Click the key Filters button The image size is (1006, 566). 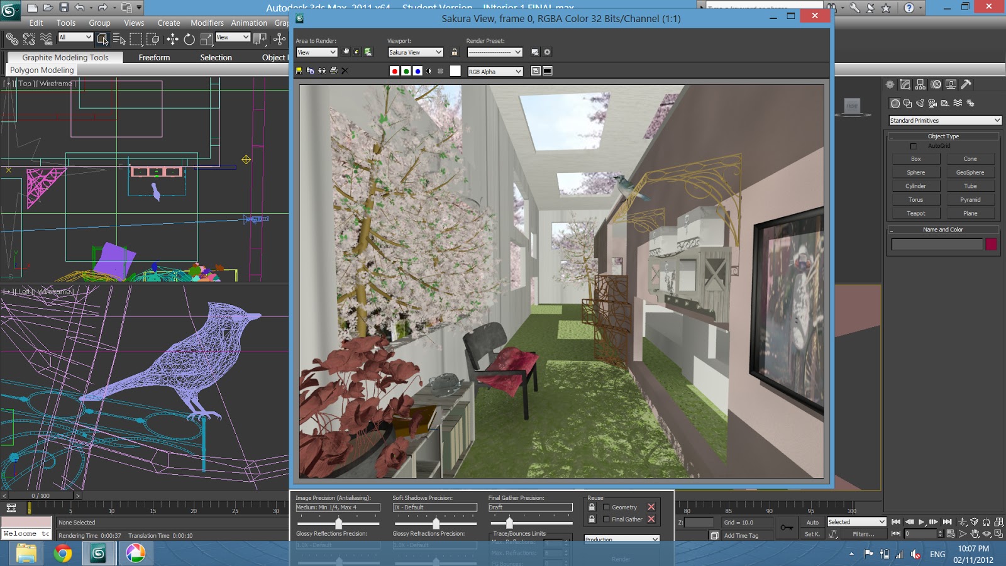coord(863,534)
